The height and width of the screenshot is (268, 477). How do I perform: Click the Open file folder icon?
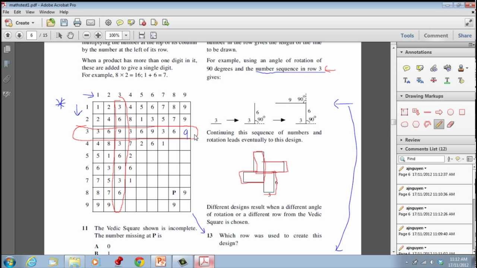[x=51, y=23]
